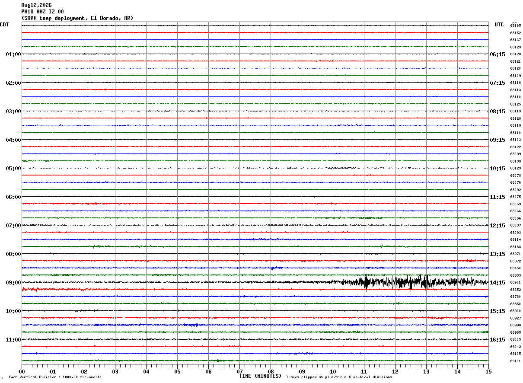Click the Aug12,2026 date header
Viewport: 523px width, 383px height.
pyautogui.click(x=36, y=5)
